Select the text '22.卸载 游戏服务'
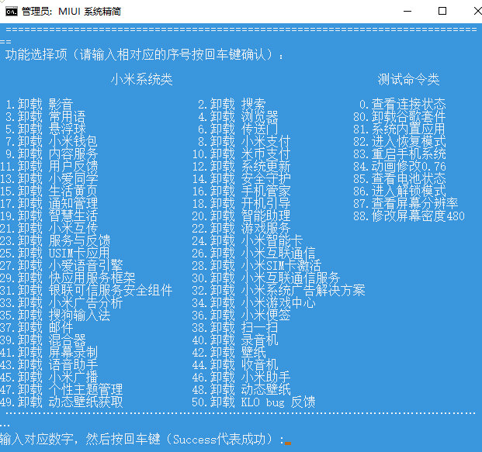482x452 pixels. pos(241,229)
